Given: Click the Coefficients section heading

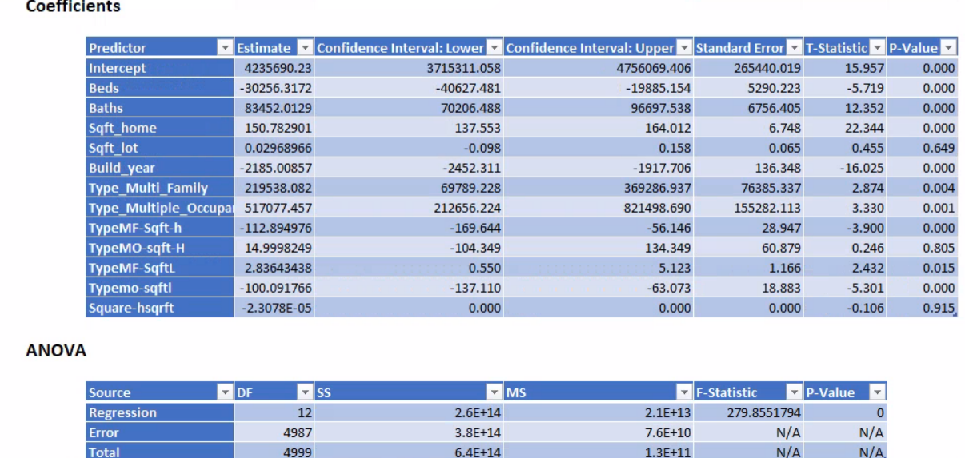Looking at the screenshot, I should pyautogui.click(x=73, y=6).
